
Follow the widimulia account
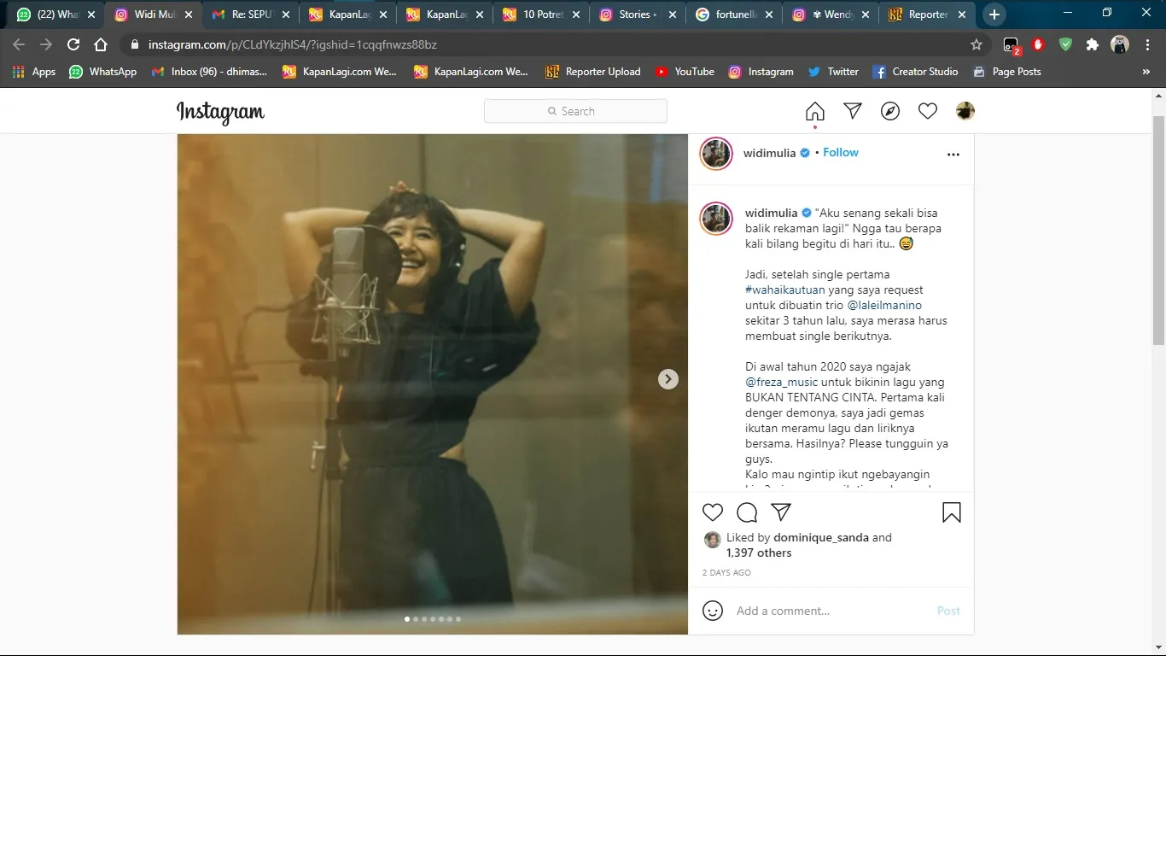click(x=841, y=152)
